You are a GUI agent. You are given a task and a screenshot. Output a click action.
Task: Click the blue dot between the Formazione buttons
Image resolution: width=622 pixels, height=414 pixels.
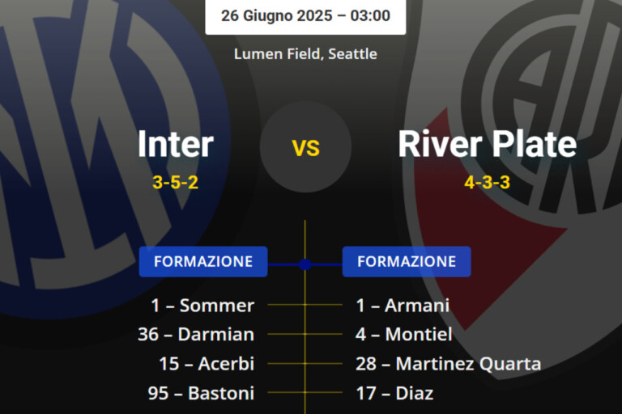point(305,264)
